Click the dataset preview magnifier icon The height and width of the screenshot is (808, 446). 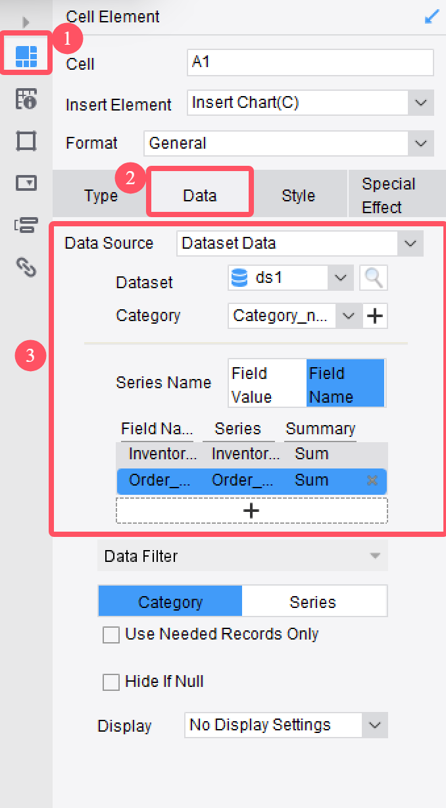pyautogui.click(x=374, y=278)
